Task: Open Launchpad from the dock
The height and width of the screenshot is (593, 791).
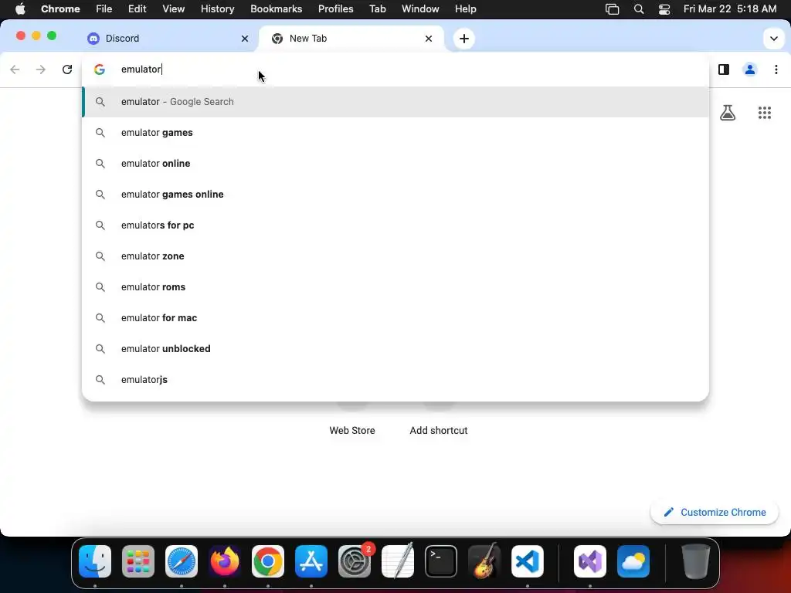Action: coord(138,561)
